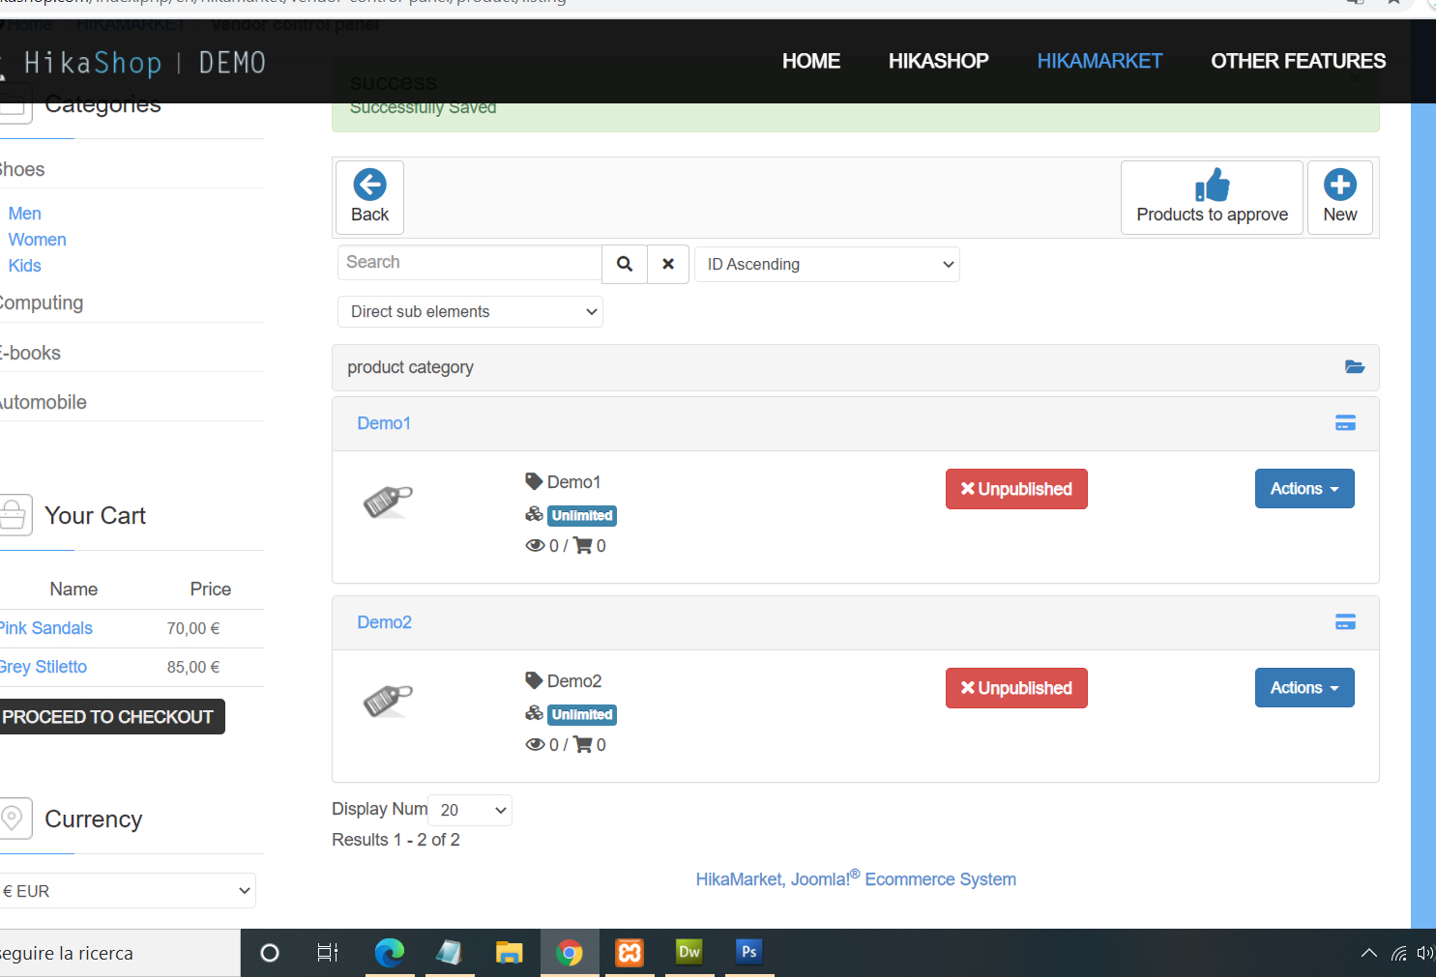
Task: Open the Direct sub elements dropdown
Action: click(470, 311)
